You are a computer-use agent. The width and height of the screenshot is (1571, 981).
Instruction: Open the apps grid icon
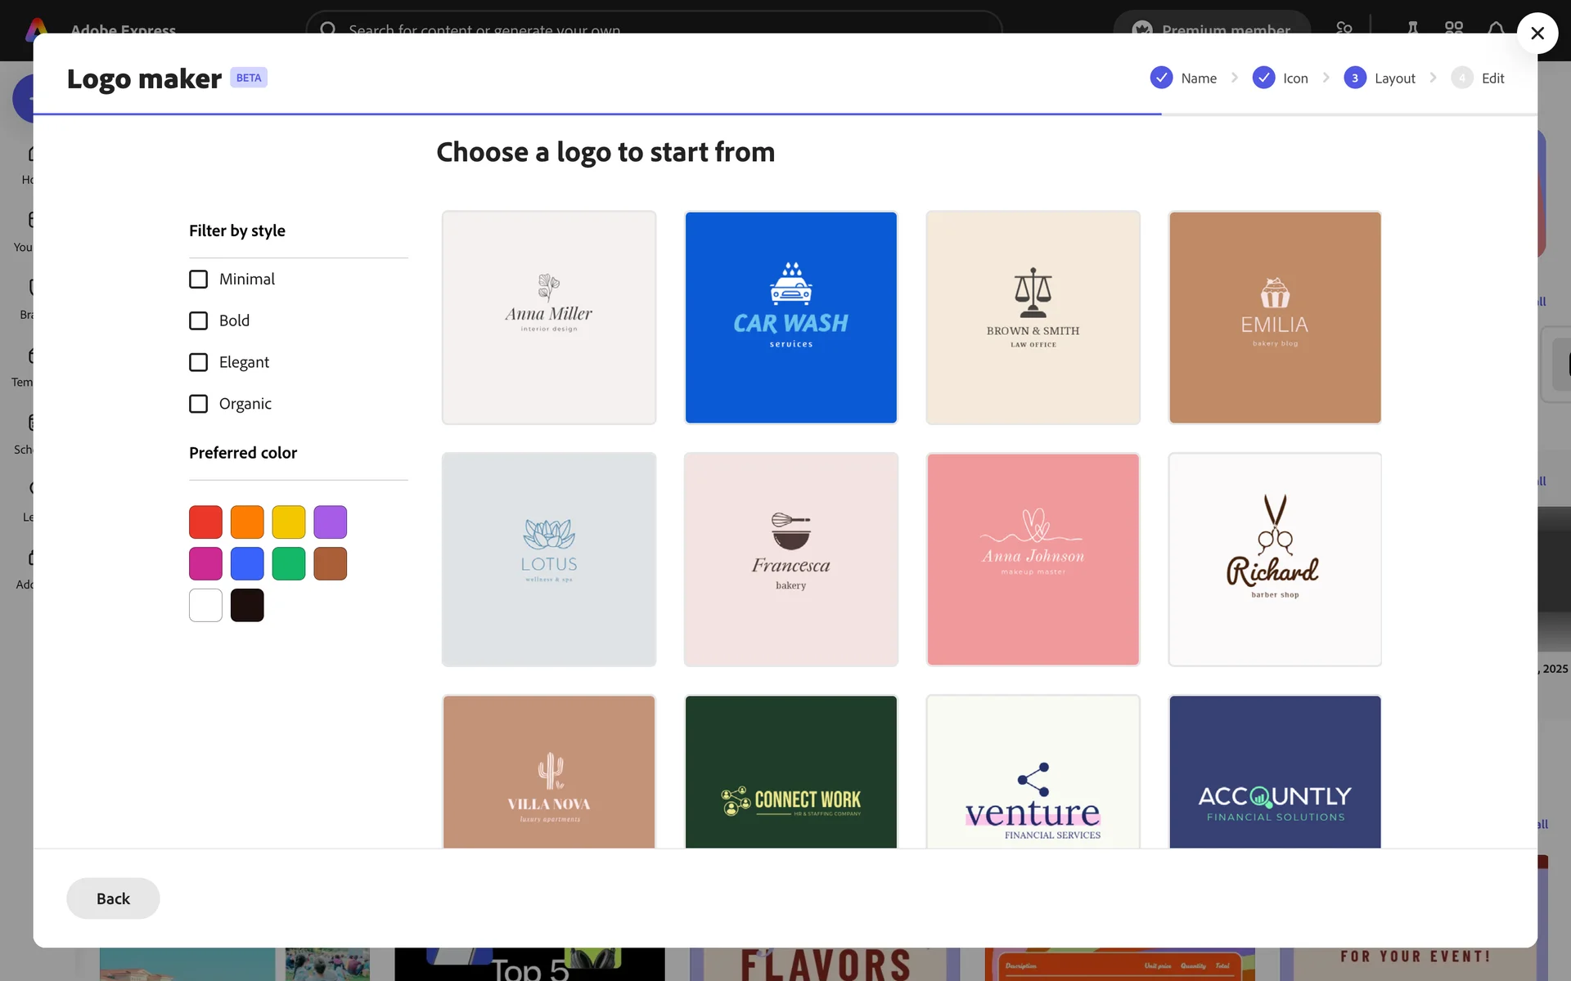point(1454,28)
